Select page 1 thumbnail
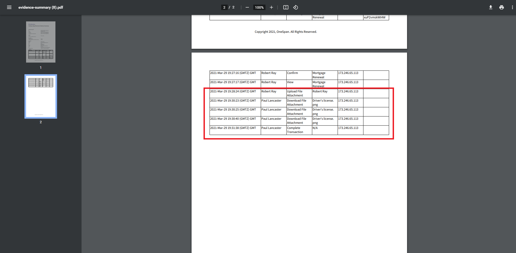 (x=41, y=42)
